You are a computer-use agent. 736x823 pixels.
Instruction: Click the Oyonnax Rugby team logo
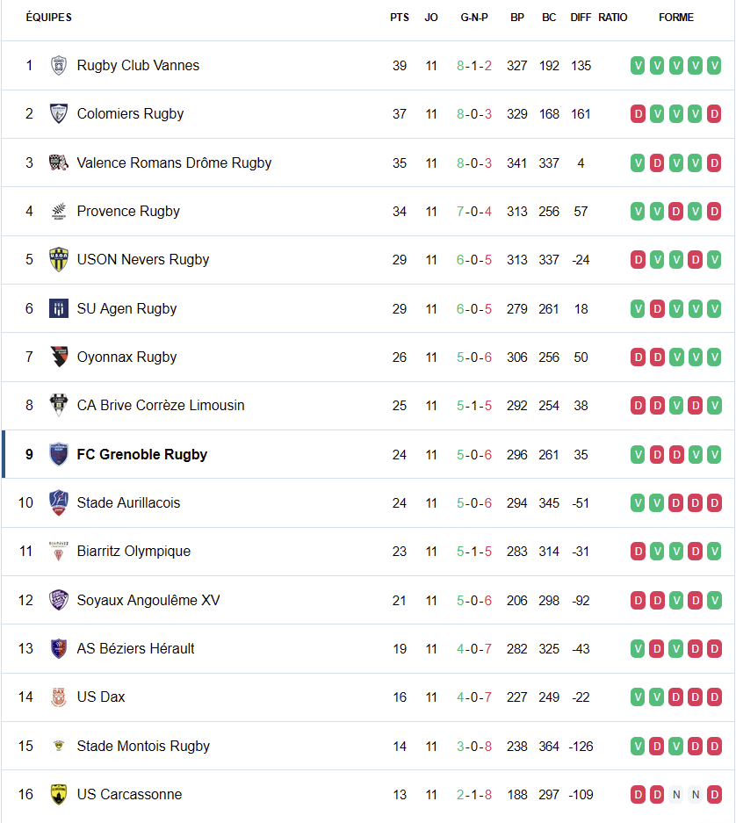coord(59,357)
